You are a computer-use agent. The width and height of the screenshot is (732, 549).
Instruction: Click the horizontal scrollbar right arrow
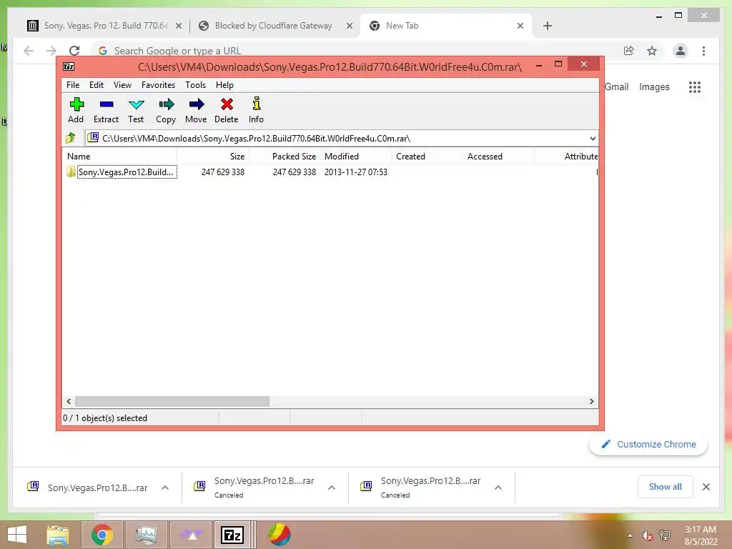click(591, 402)
